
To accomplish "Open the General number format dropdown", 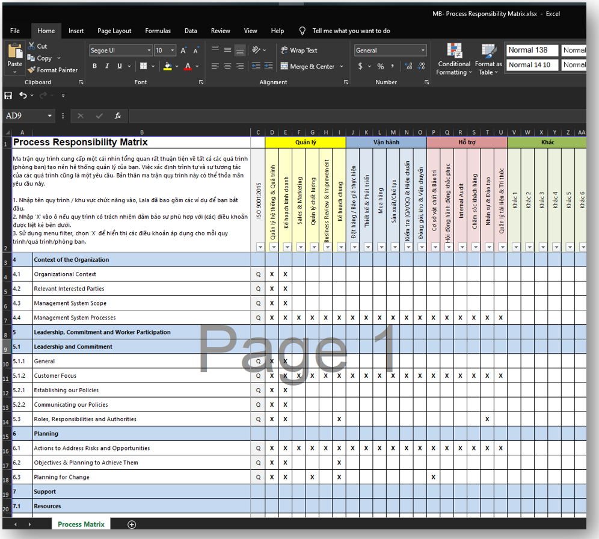I will (423, 51).
